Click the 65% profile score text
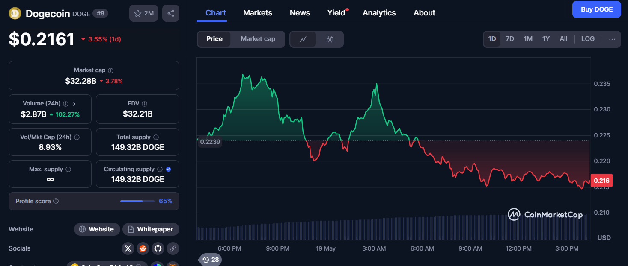 pos(166,201)
